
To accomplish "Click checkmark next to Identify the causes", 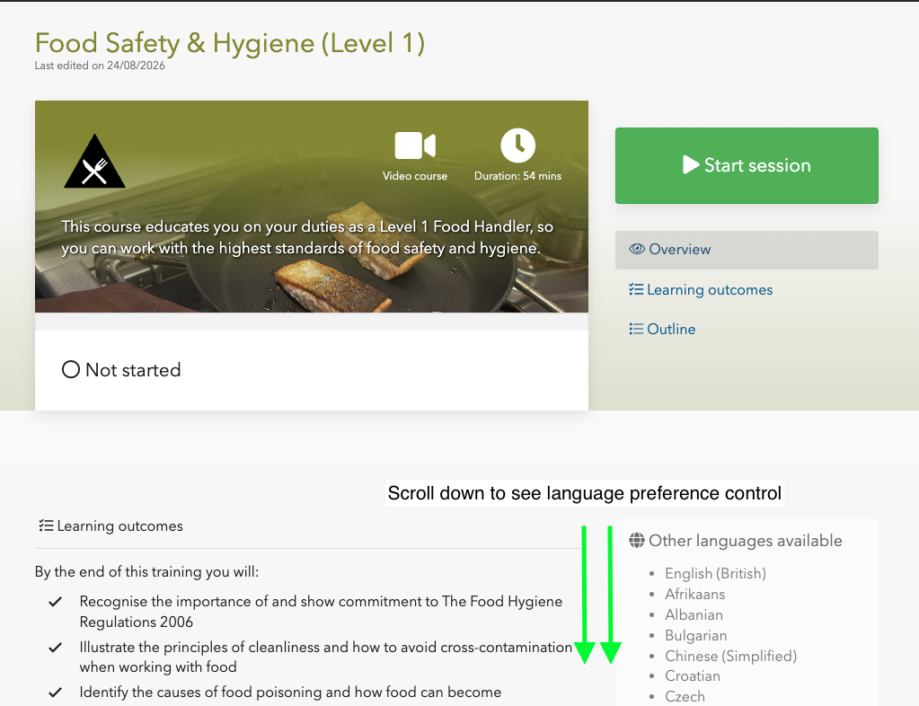I will point(55,693).
